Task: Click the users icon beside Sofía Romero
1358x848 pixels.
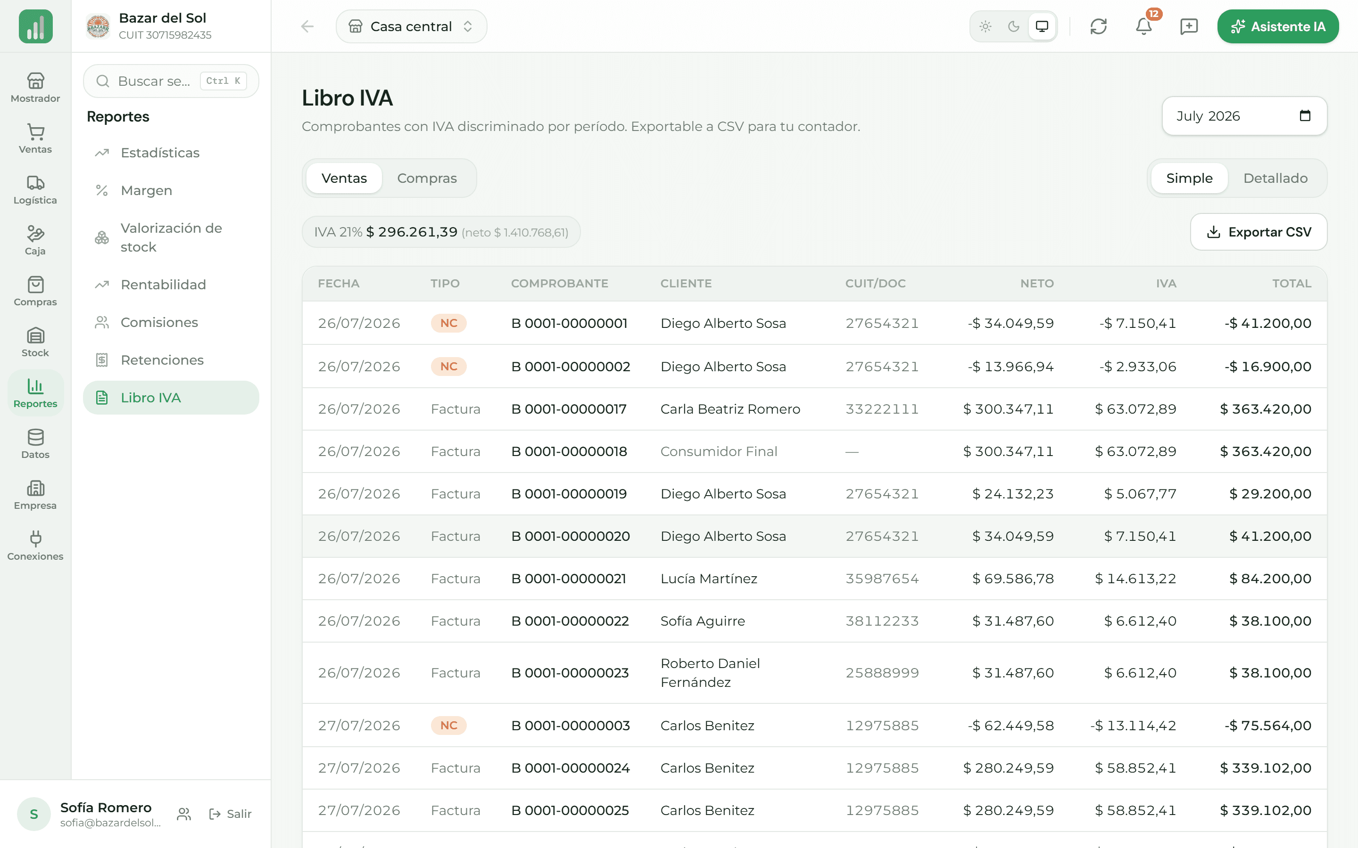Action: tap(183, 814)
